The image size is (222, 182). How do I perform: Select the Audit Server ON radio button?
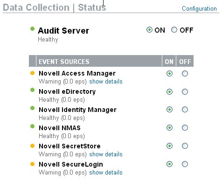(149, 30)
